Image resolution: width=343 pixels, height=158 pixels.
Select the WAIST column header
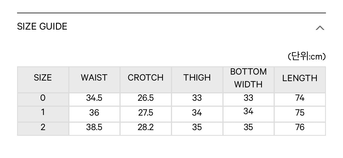(x=94, y=78)
